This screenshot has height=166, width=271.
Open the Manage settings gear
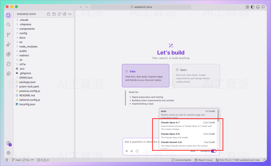coord(8,153)
